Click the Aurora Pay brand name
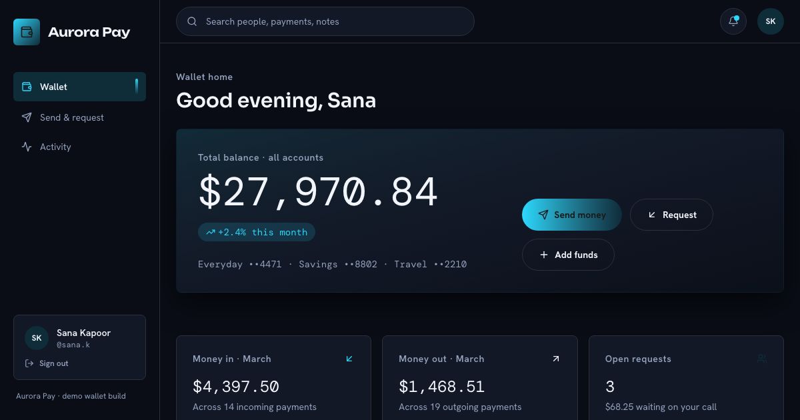This screenshot has height=420, width=800. (89, 32)
